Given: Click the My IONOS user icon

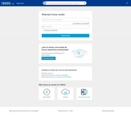Looking at the screenshot, I should [x=47, y=92].
